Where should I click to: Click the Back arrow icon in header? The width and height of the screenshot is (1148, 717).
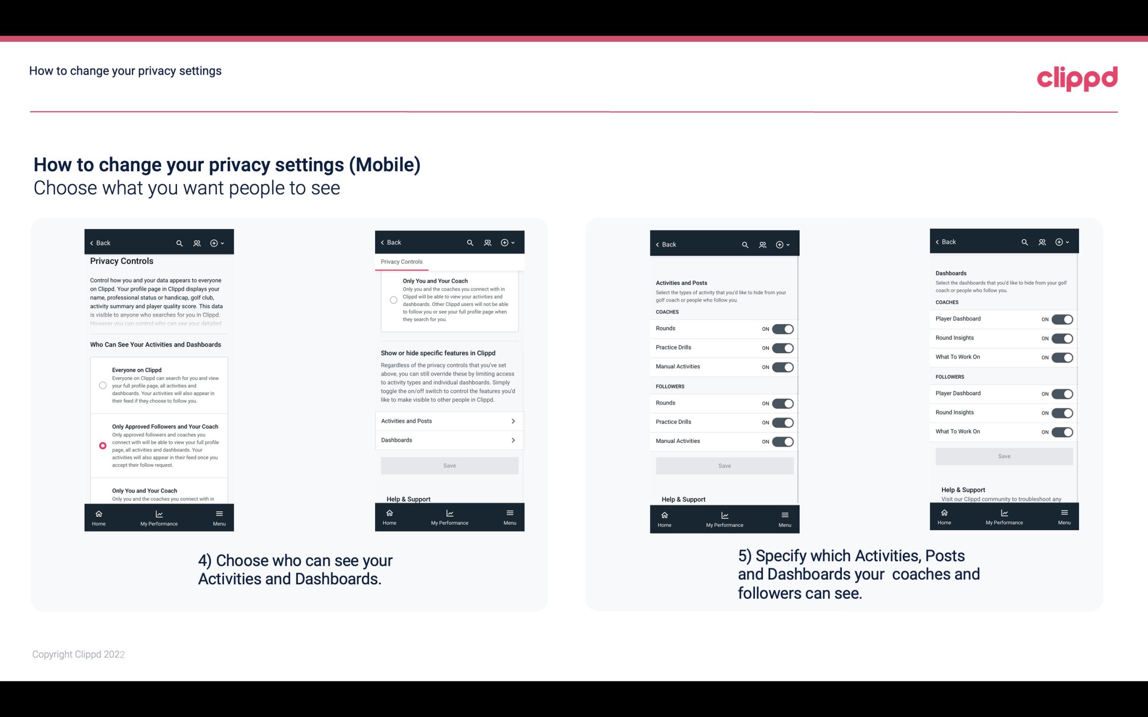[92, 243]
